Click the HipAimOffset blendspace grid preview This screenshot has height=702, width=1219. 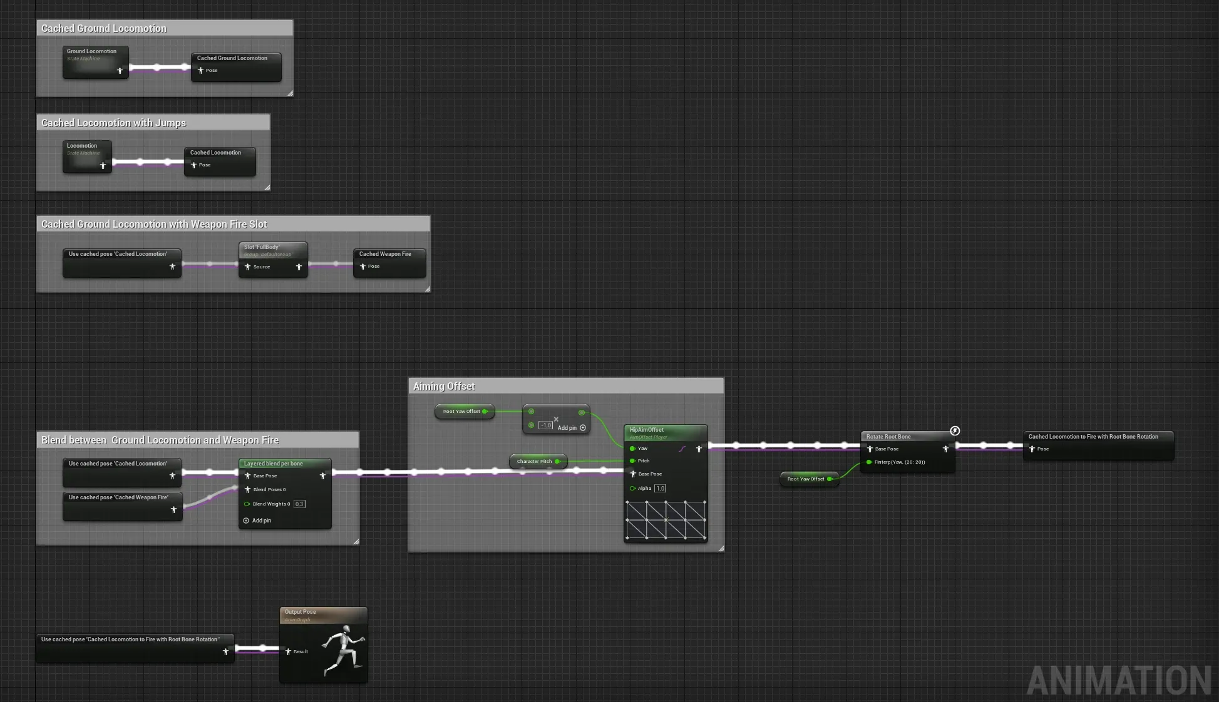(x=666, y=519)
